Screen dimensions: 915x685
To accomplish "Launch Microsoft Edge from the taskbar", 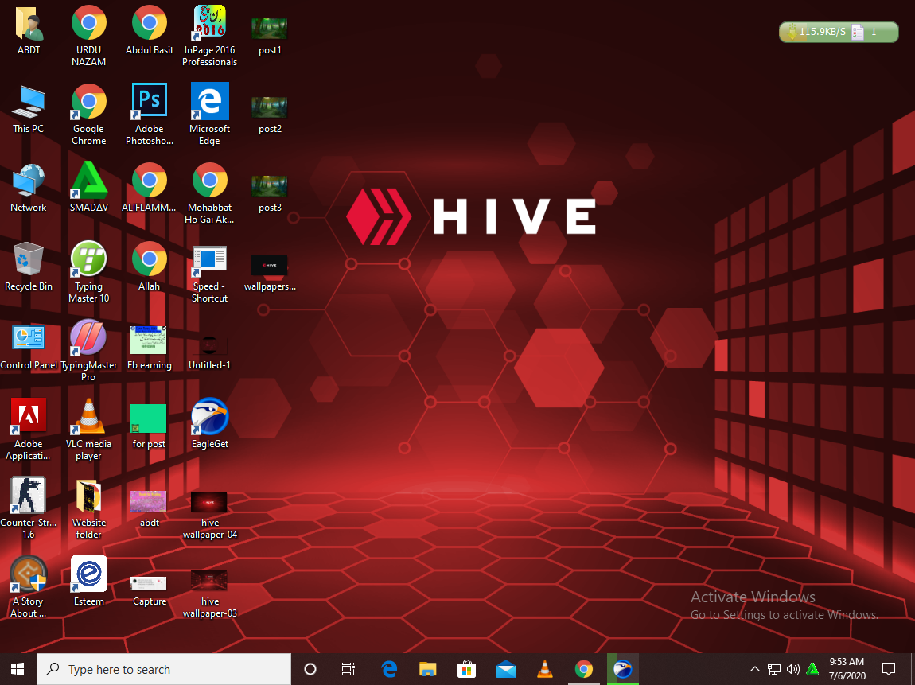I will tap(388, 669).
